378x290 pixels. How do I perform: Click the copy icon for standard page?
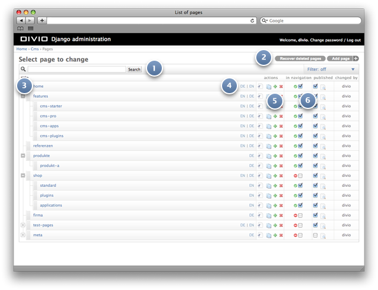click(x=269, y=186)
